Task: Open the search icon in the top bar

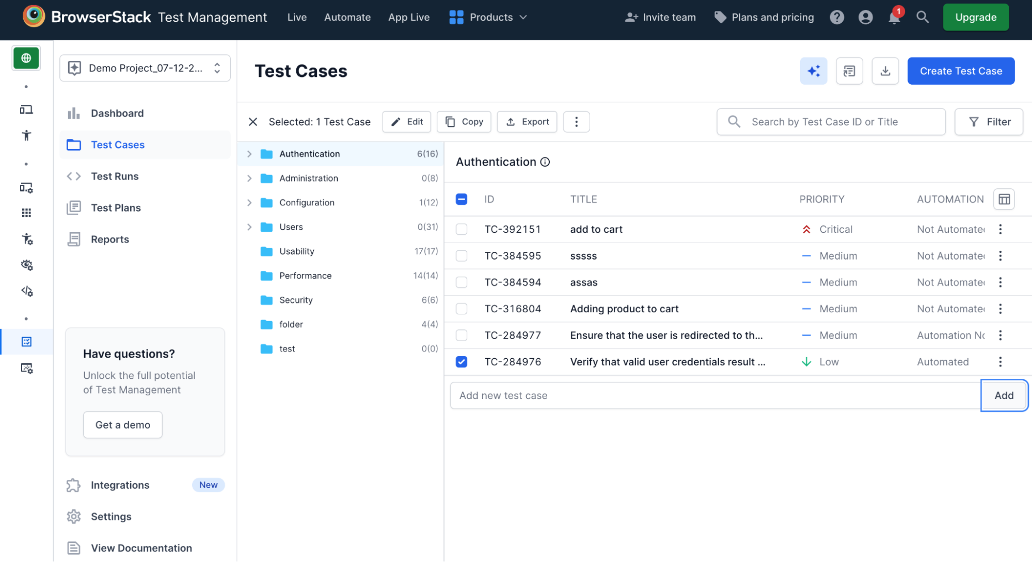Action: click(923, 17)
